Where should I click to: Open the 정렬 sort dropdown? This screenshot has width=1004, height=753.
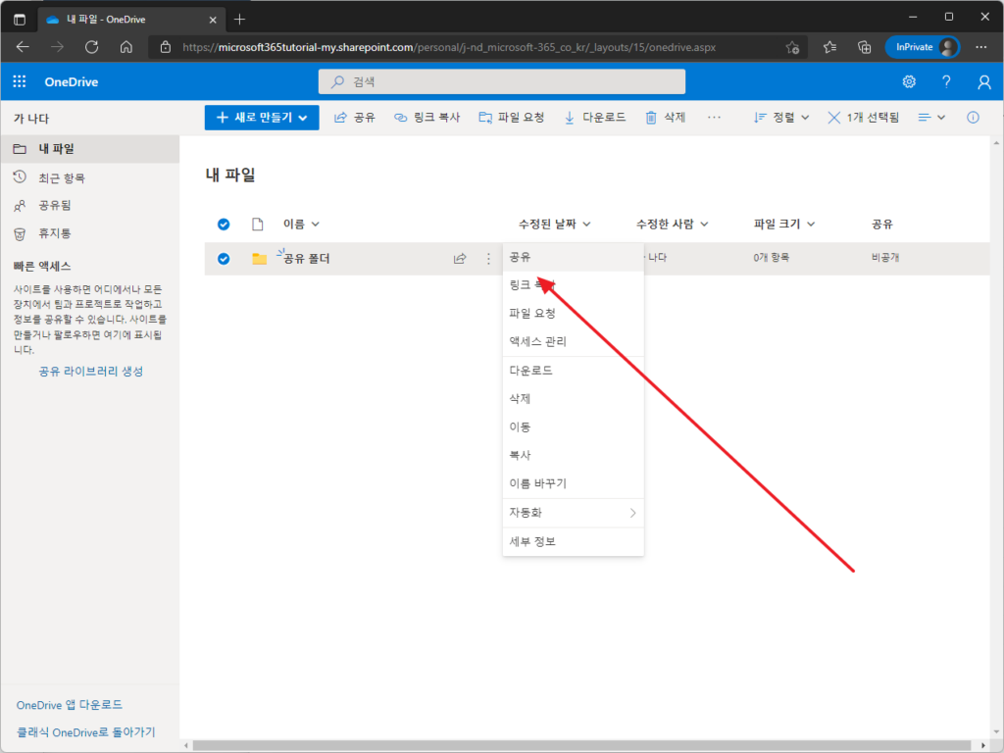pos(781,118)
